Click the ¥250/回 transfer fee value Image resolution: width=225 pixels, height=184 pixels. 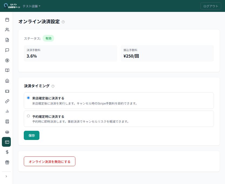131,56
